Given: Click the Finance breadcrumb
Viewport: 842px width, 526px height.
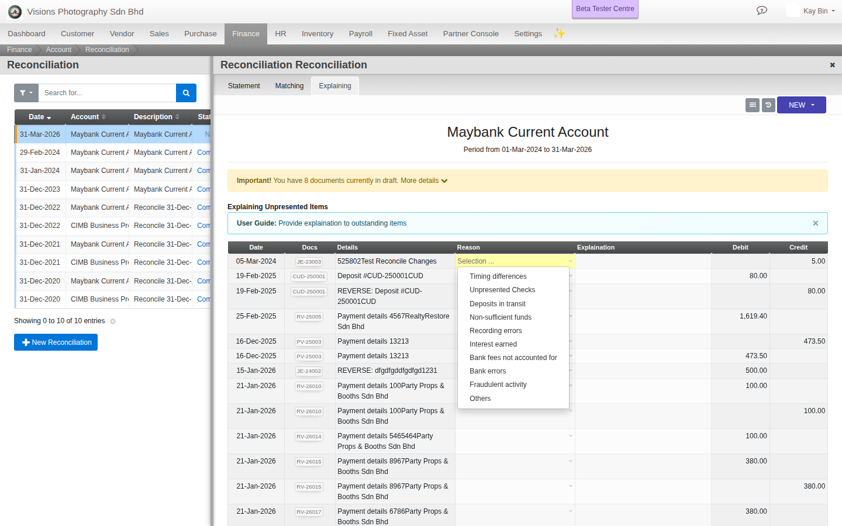Looking at the screenshot, I should 19,50.
